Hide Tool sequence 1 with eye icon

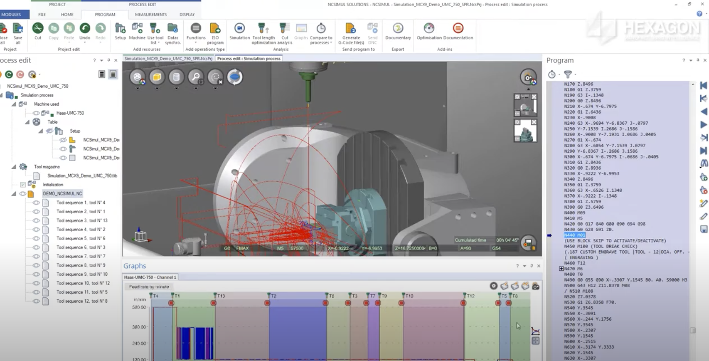(36, 203)
